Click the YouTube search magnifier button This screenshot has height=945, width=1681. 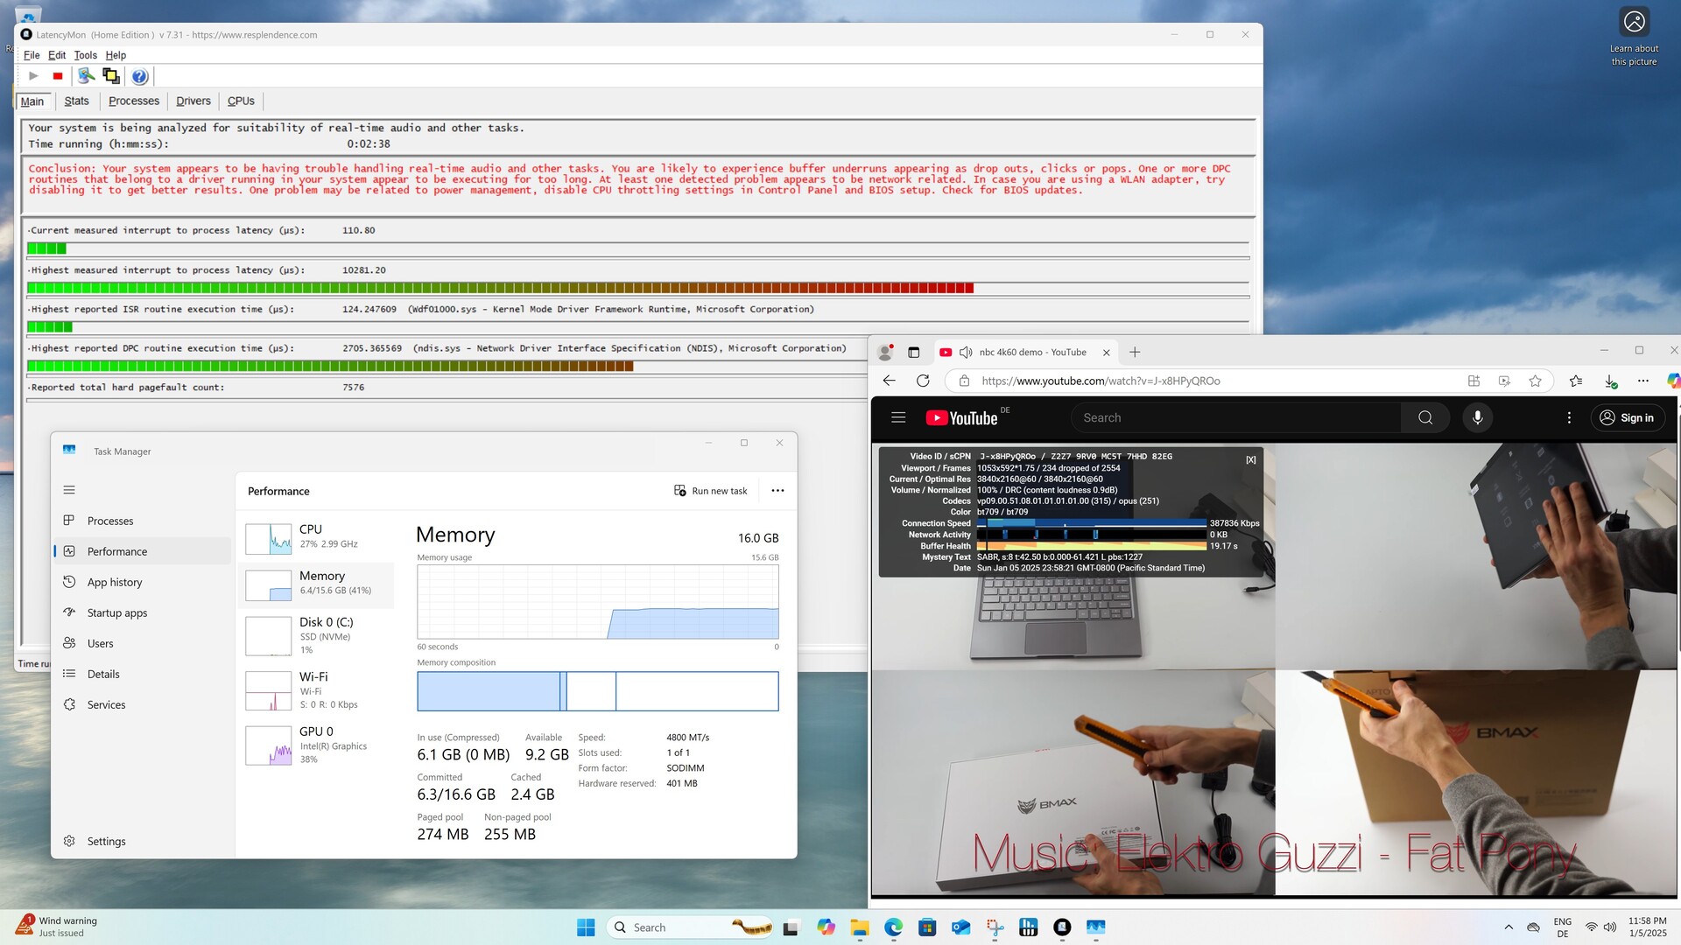pos(1424,417)
